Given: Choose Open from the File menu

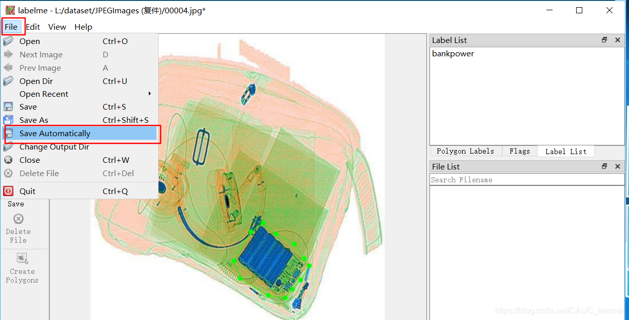Looking at the screenshot, I should (80, 41).
